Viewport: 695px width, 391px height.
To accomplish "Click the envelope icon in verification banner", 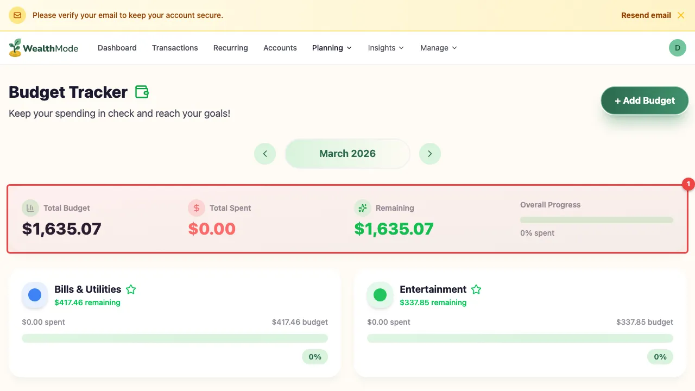I will coord(17,15).
